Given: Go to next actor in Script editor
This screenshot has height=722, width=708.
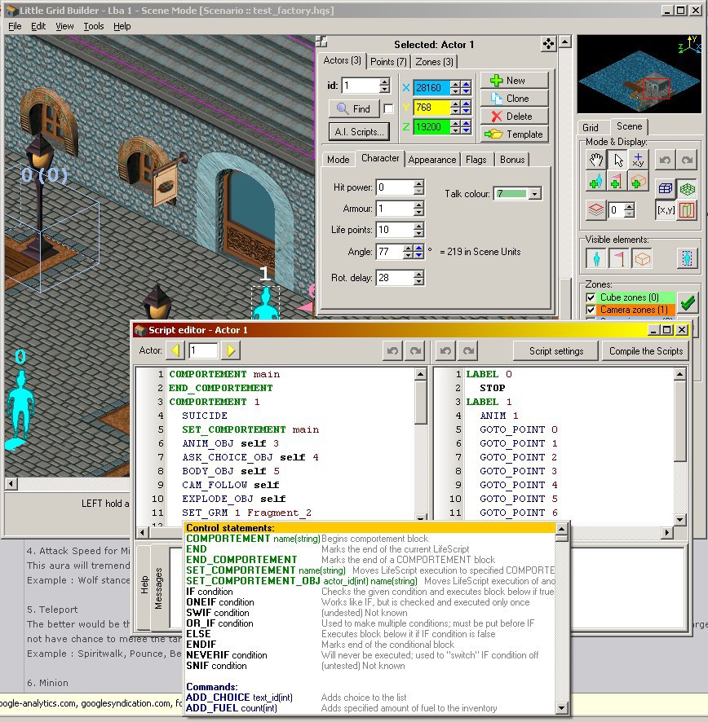Looking at the screenshot, I should [x=231, y=350].
